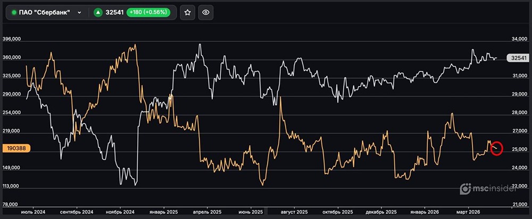Click the 396,000 left axis value
532x219 pixels.
(x=12, y=39)
